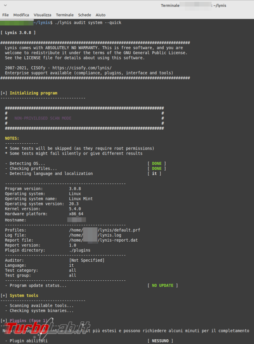Screen dimensions: 254x344
Task: Click 'Enterprise support available' line
Action: tap(89, 73)
